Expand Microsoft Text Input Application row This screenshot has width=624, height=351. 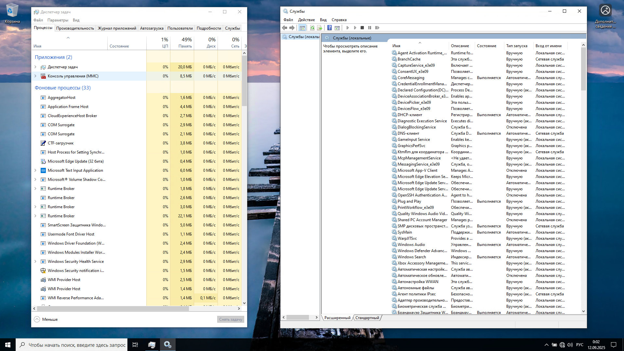click(x=35, y=170)
